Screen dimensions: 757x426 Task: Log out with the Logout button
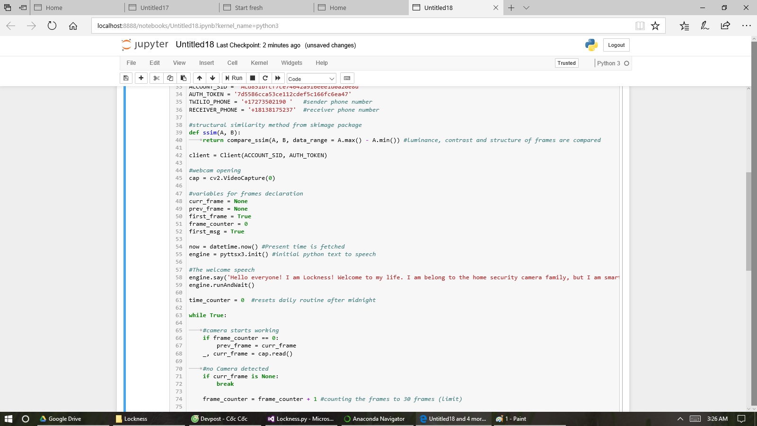click(616, 45)
